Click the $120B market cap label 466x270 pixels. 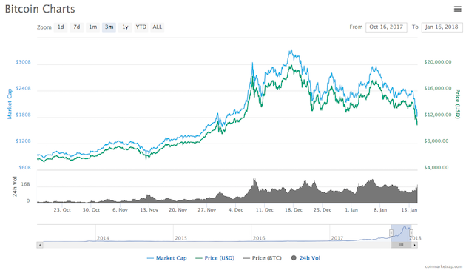(x=23, y=141)
